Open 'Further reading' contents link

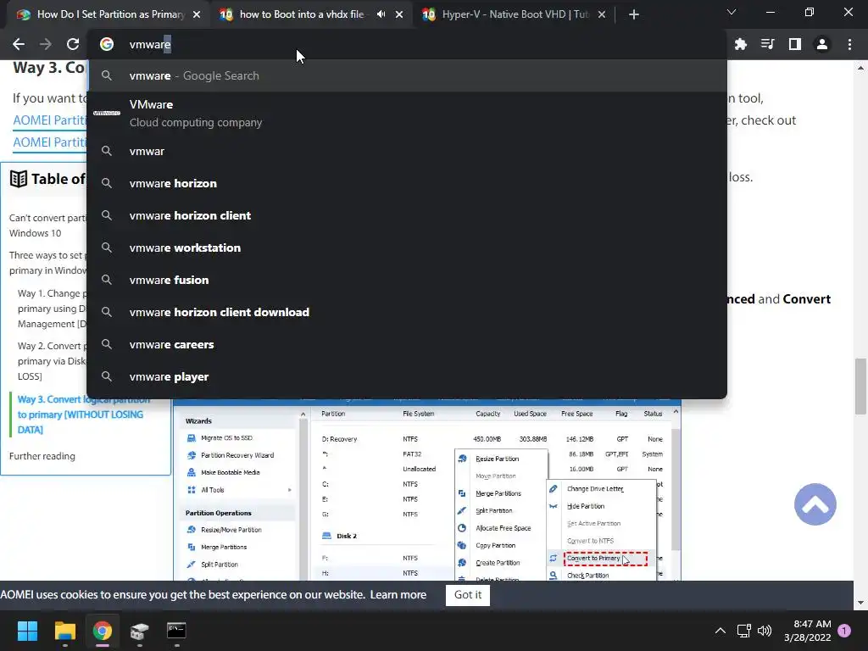point(42,456)
